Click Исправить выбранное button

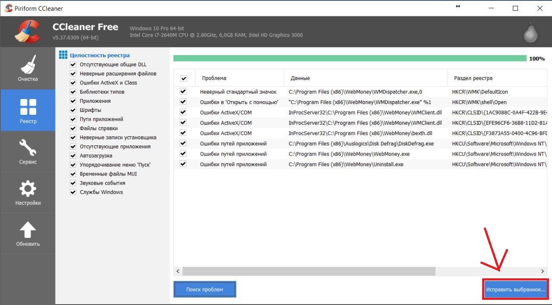(x=516, y=290)
